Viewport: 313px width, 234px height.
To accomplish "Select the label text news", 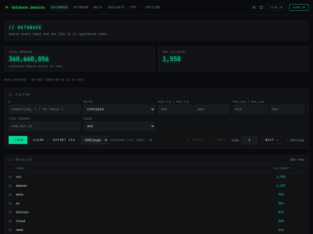I will [x=20, y=230].
